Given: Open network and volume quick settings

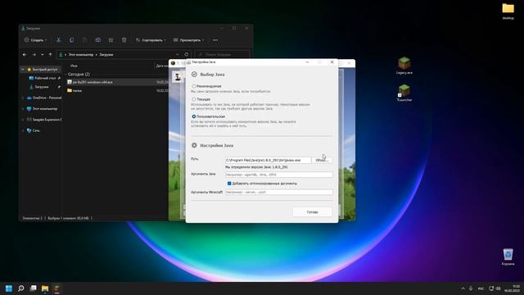Looking at the screenshot, I should [x=495, y=288].
